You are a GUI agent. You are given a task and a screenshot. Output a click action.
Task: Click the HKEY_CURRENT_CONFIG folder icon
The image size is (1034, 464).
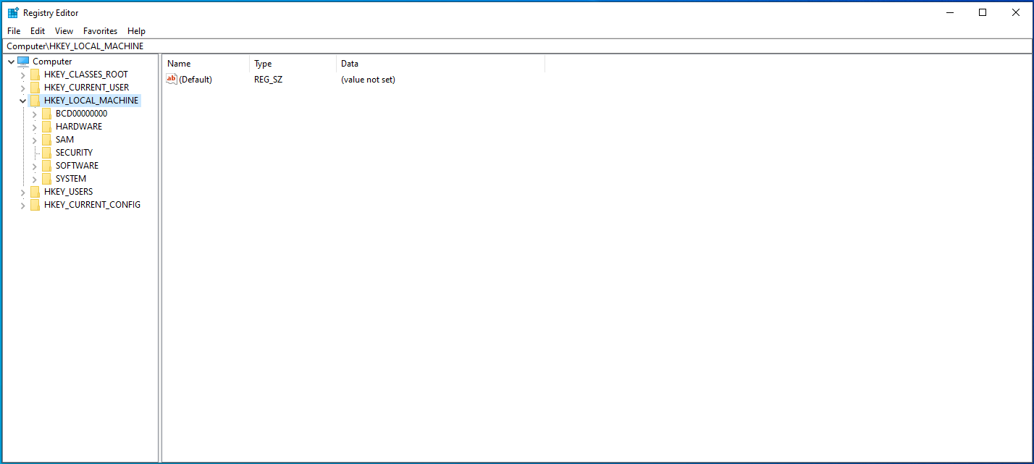35,205
